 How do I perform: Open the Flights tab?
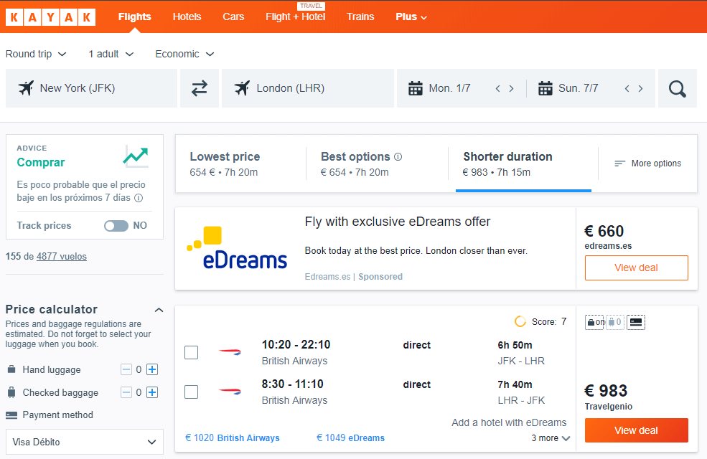[x=134, y=17]
